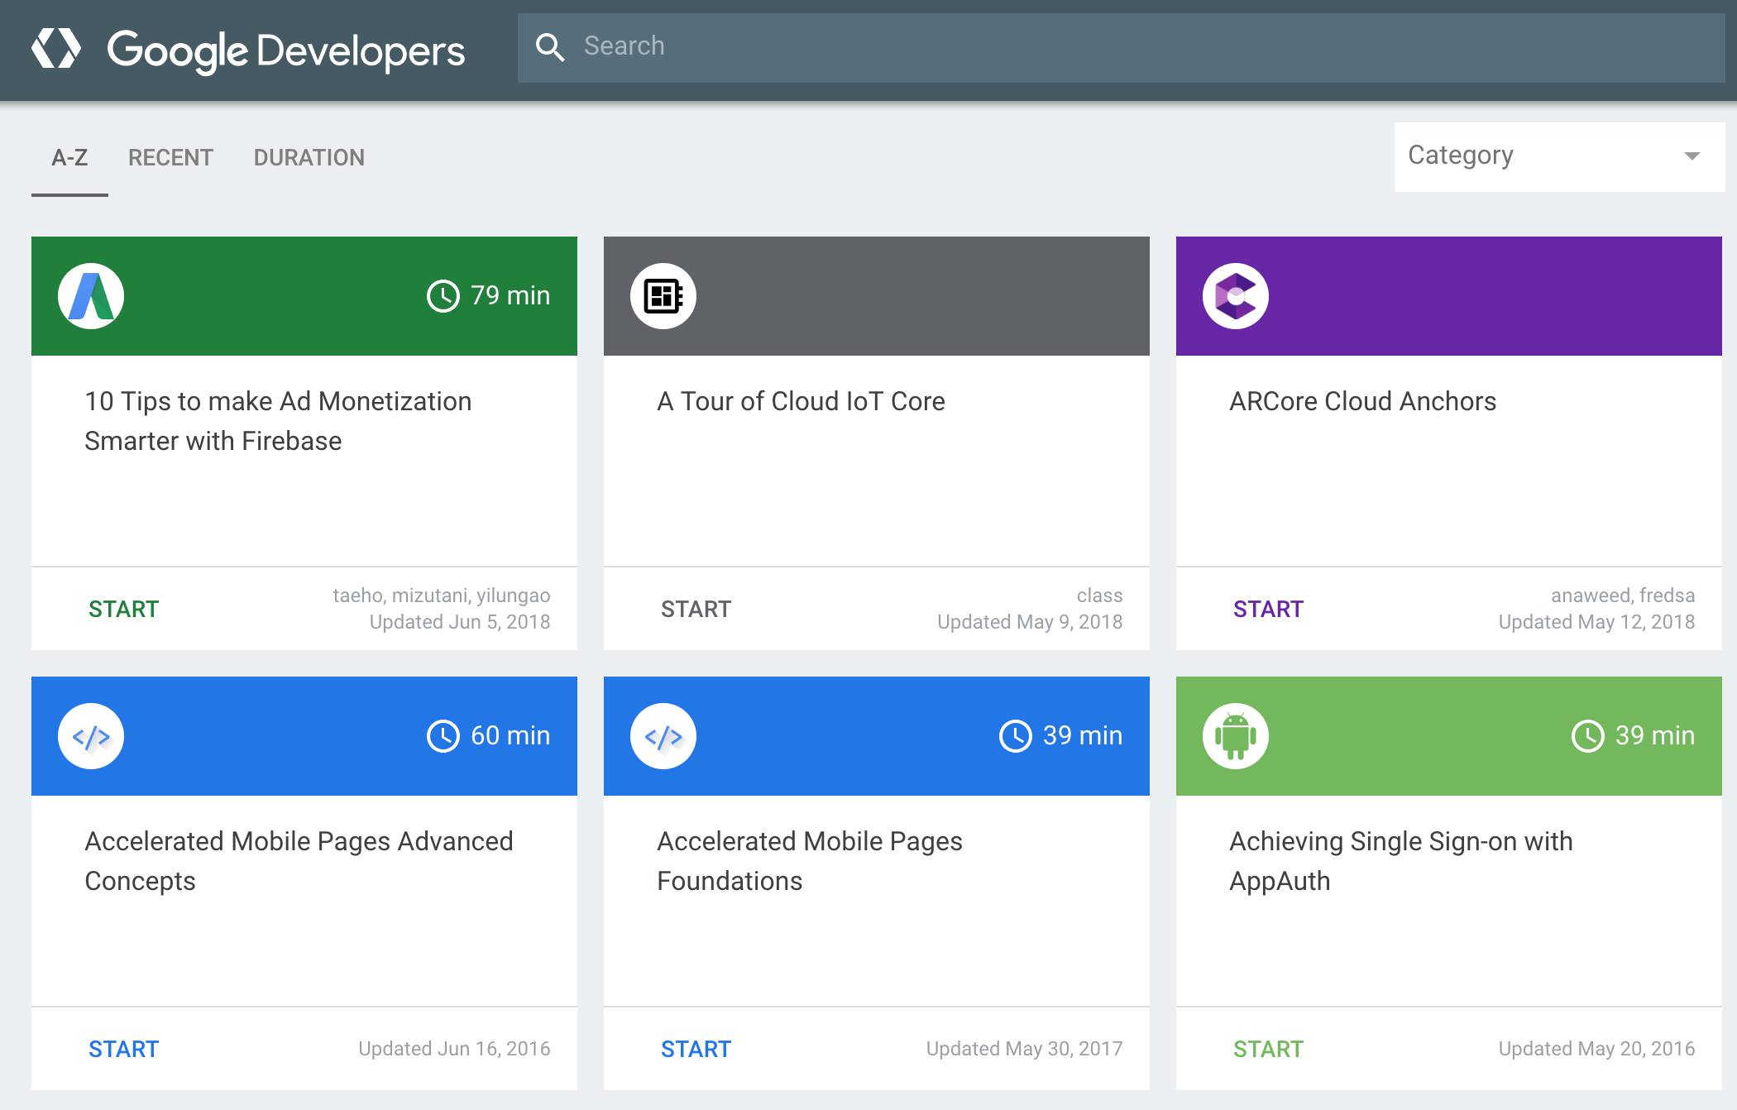The image size is (1737, 1110).
Task: Start Achieving Single Sign-on with AppAuth
Action: (1269, 1050)
